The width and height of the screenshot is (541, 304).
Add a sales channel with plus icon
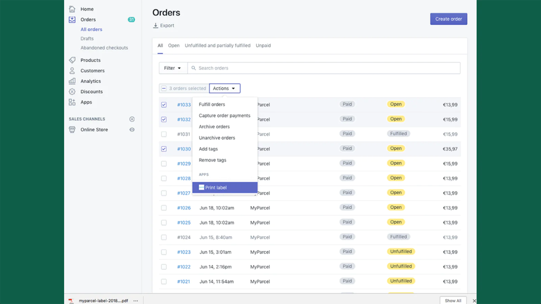point(132,119)
